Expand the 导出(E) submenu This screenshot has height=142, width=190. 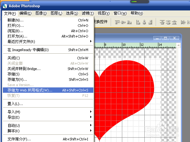coord(48,117)
